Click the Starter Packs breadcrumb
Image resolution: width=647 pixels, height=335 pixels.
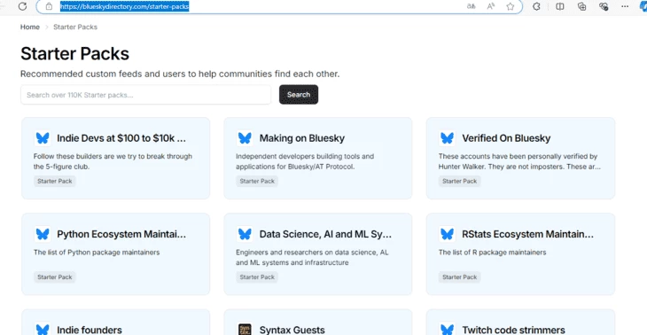point(75,27)
